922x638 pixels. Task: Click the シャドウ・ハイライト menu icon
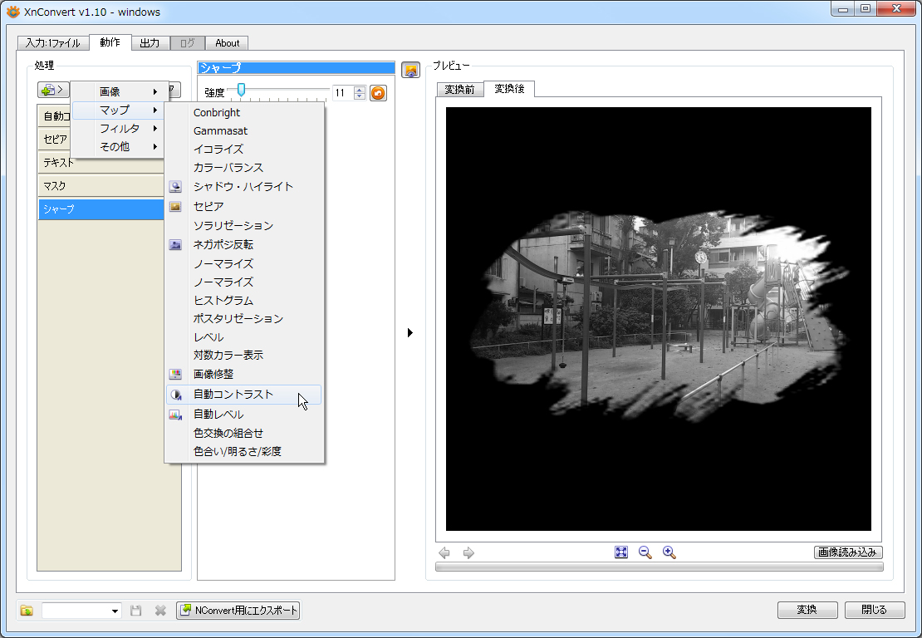(175, 186)
